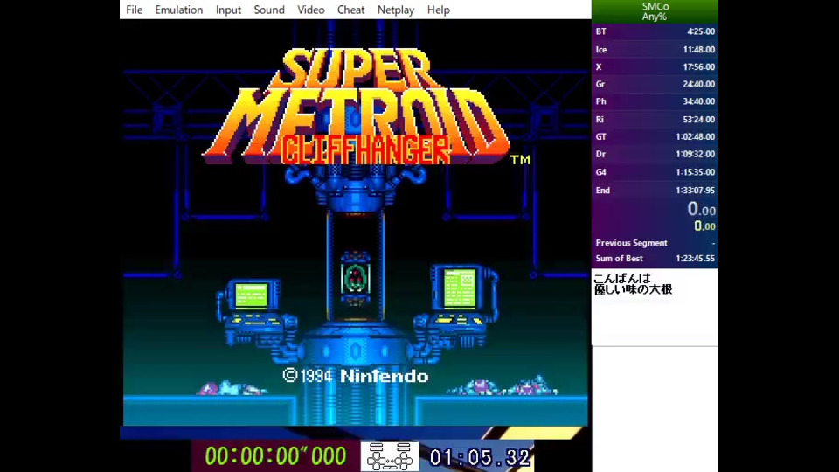Screen dimensions: 839x472
Task: Open the File menu
Action: (134, 10)
